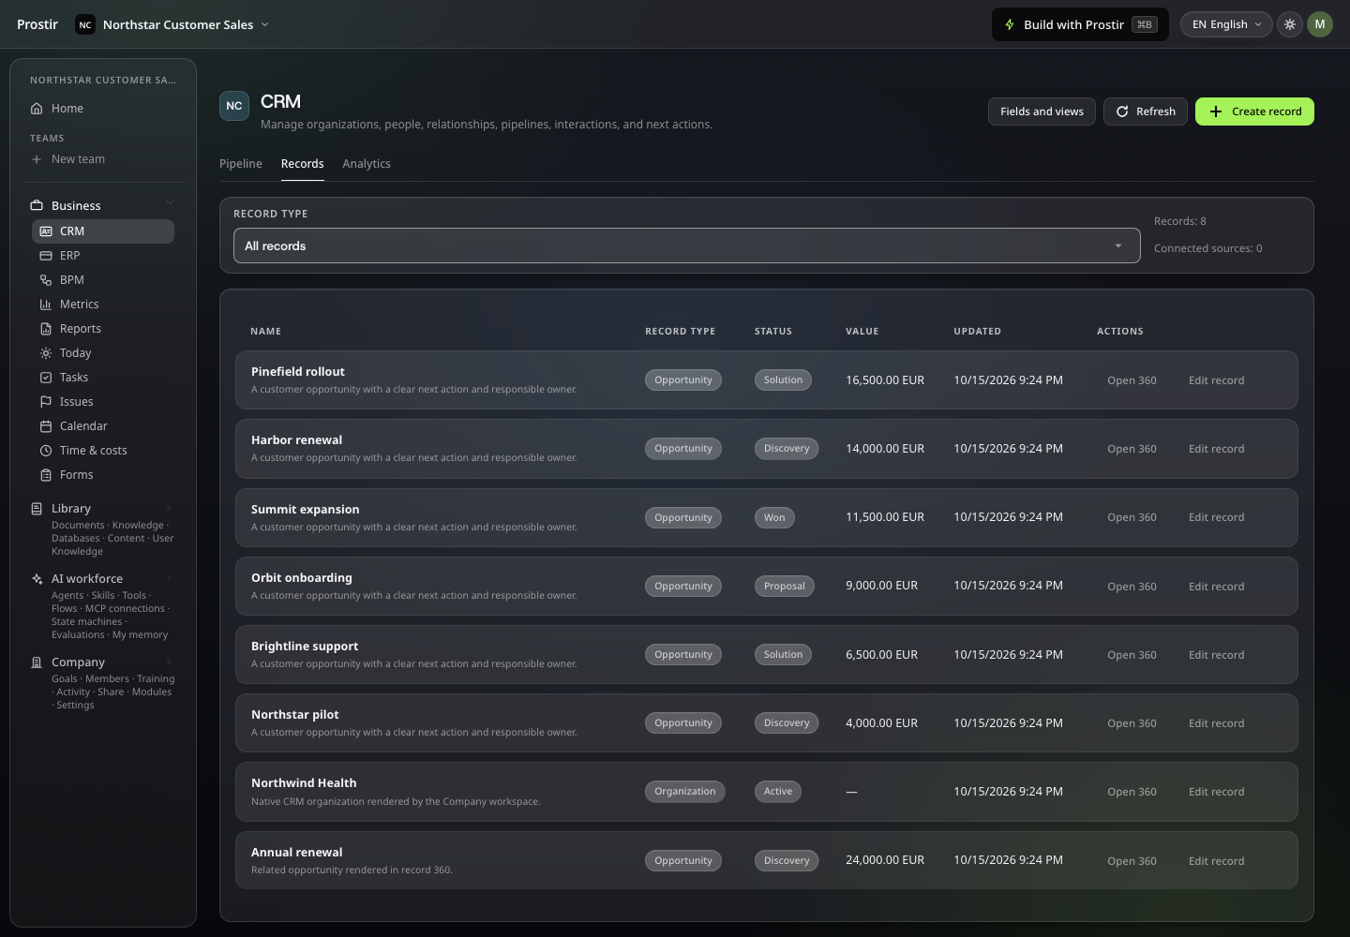Click the Organization record type badge
This screenshot has width=1350, height=937.
point(685,792)
